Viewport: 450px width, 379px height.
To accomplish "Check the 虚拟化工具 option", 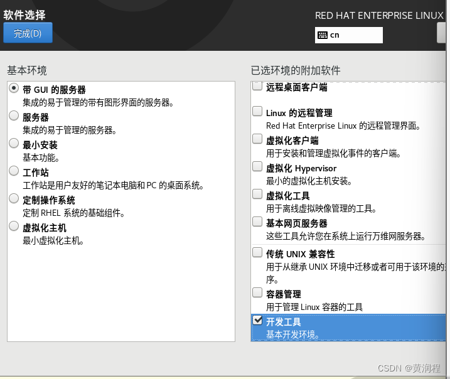I will pyautogui.click(x=257, y=194).
